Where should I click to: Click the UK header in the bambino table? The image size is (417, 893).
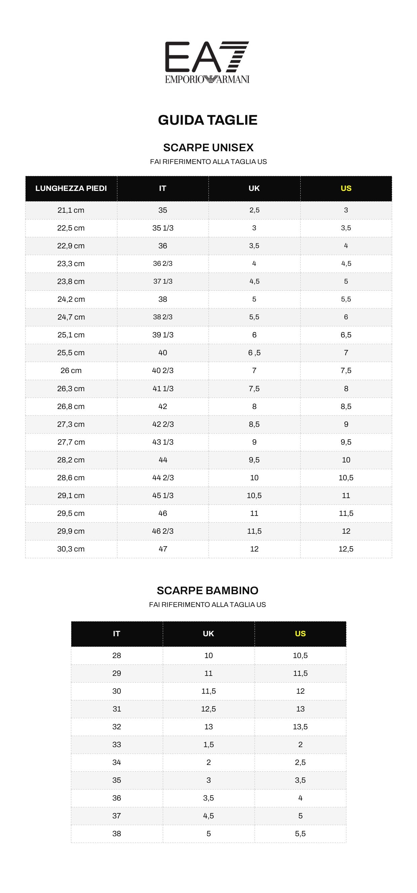pyautogui.click(x=208, y=633)
